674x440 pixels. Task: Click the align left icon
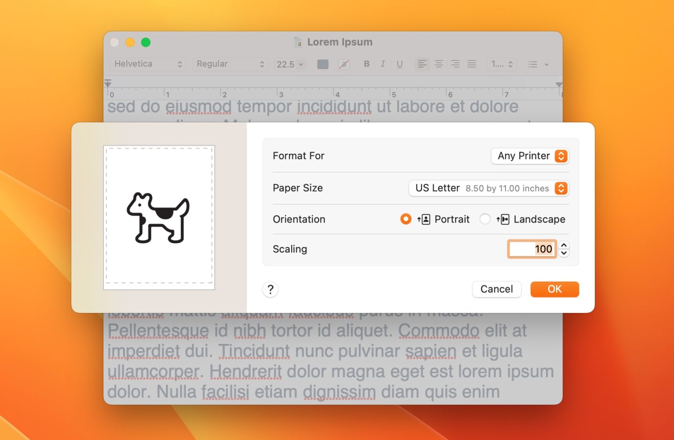[x=422, y=64]
